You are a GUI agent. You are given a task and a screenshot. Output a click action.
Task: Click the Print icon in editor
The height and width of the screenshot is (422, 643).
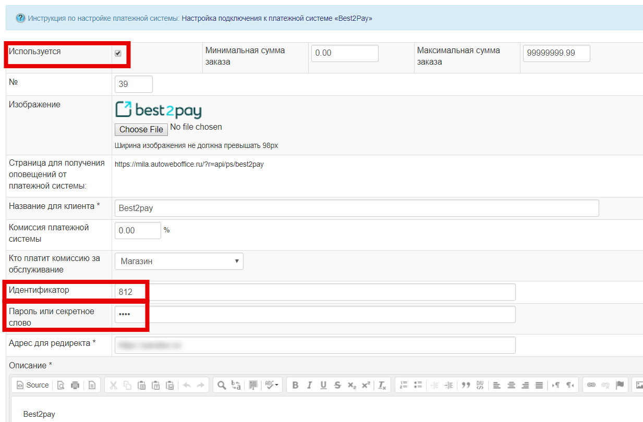(76, 385)
